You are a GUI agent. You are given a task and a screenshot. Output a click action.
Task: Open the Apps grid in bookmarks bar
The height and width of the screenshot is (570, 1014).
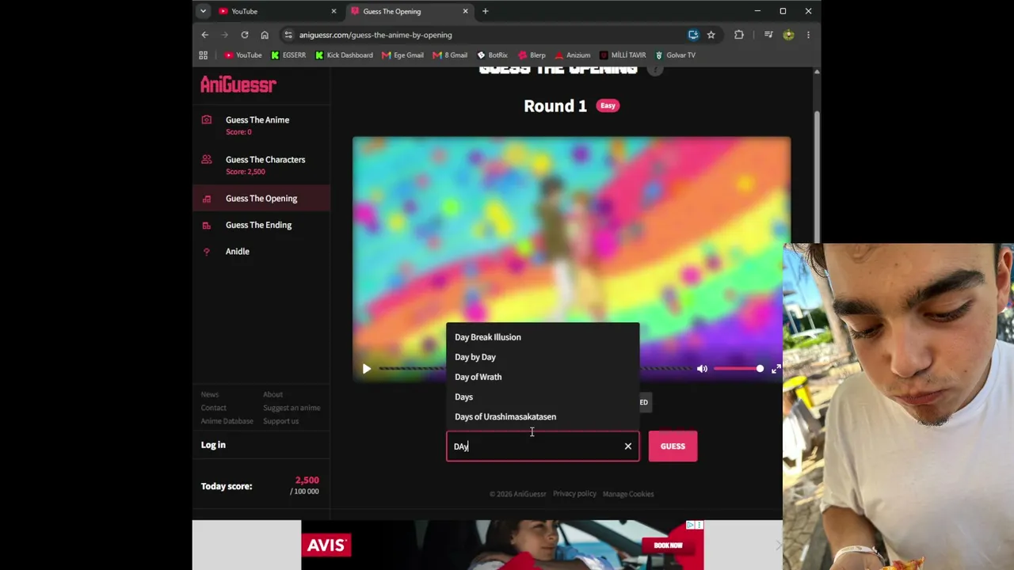tap(204, 55)
